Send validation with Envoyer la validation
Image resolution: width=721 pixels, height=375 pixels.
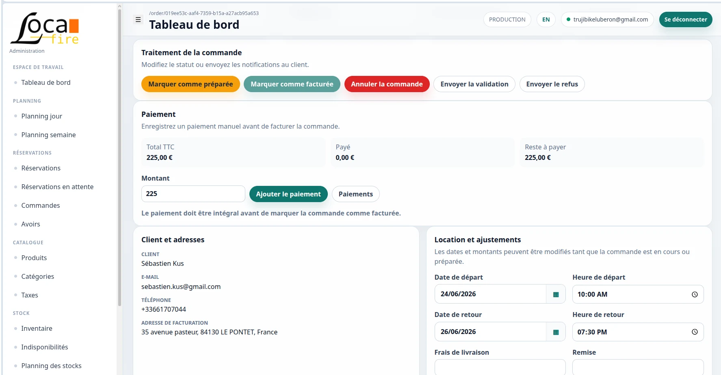click(x=474, y=84)
